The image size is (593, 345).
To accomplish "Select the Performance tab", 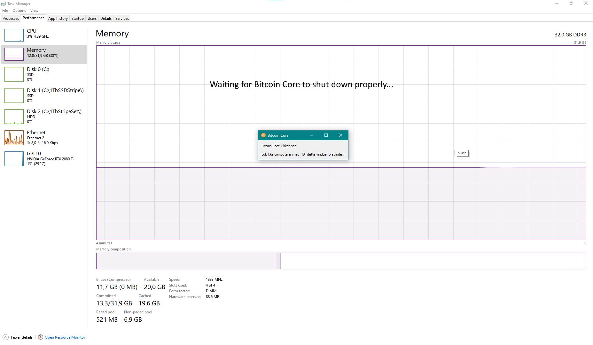I will pos(34,18).
